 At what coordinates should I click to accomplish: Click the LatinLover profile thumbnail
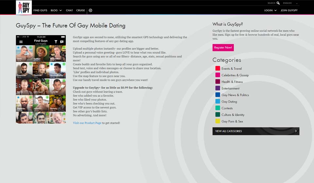click(x=41, y=87)
